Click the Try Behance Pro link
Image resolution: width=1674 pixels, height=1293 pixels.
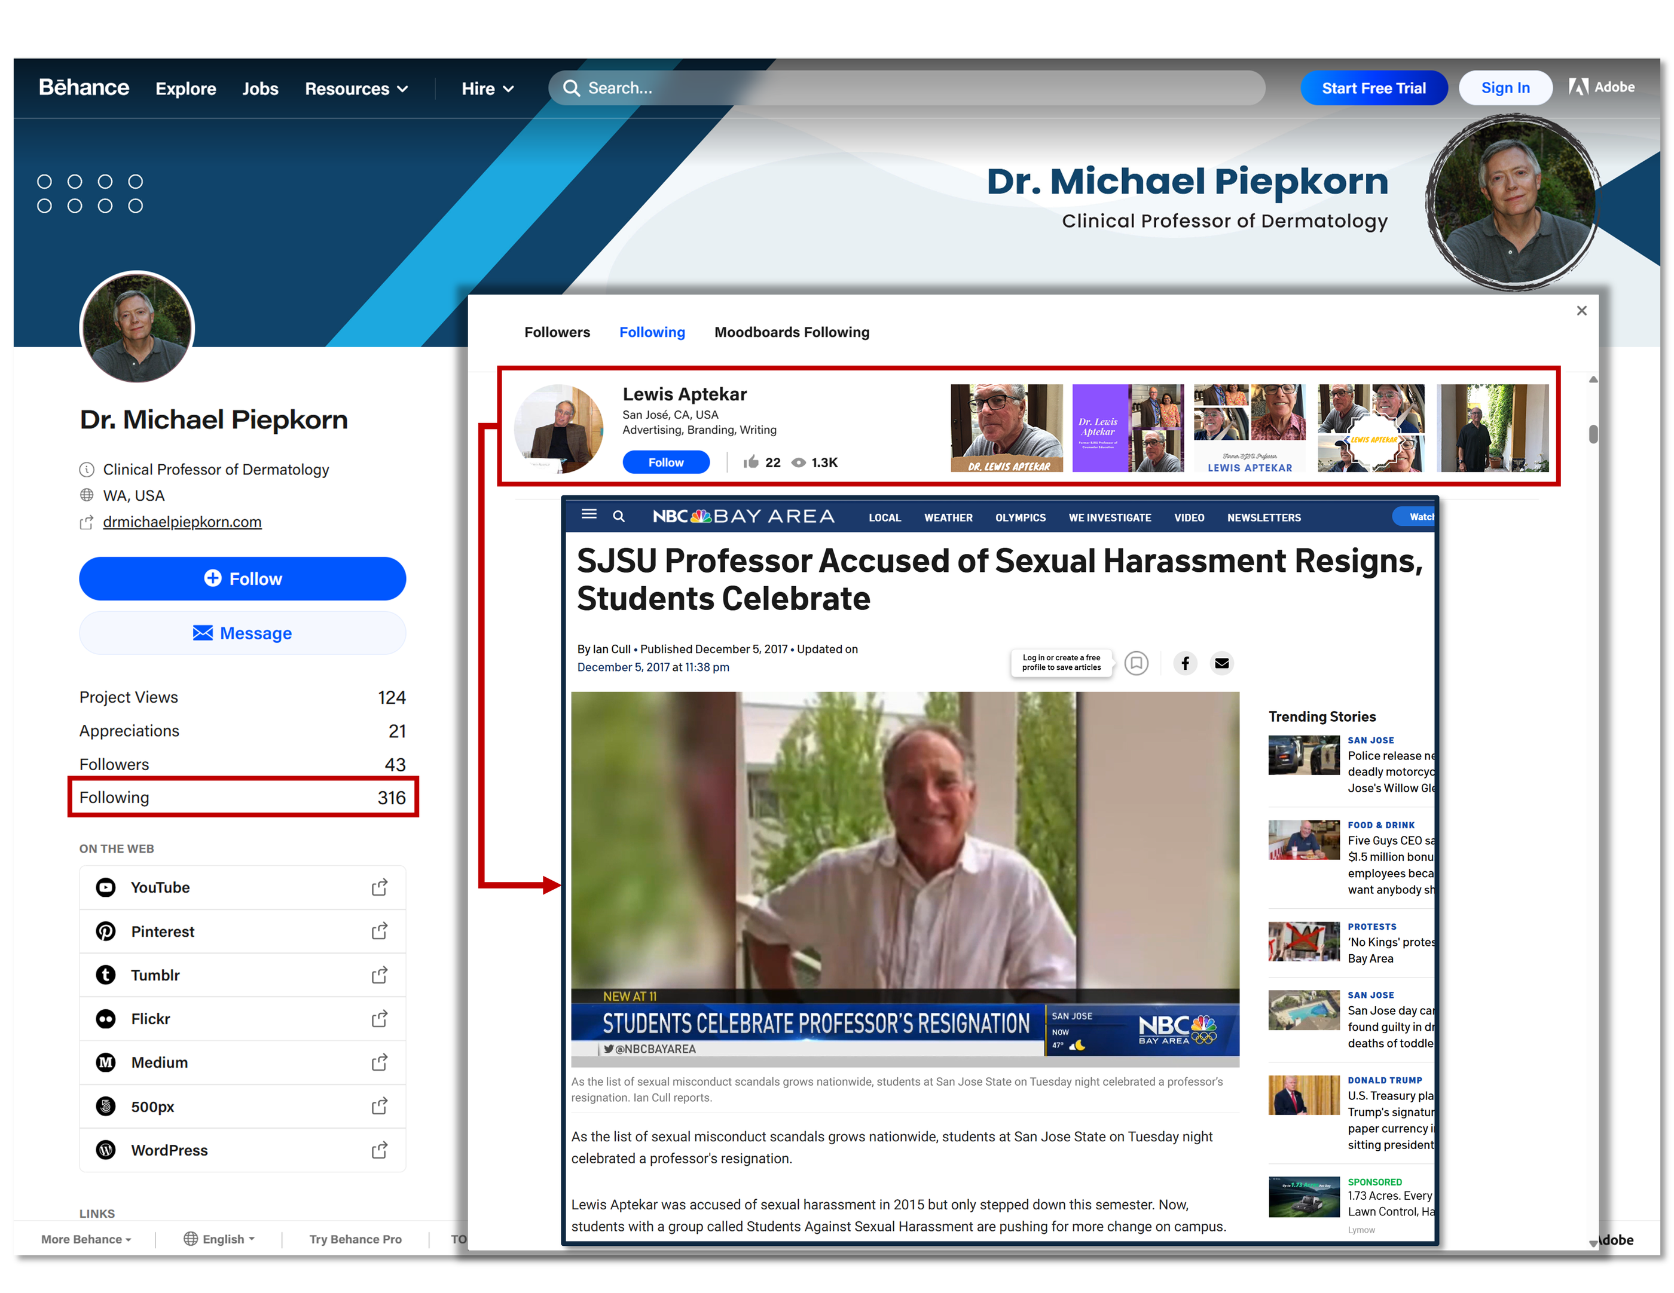pos(356,1239)
